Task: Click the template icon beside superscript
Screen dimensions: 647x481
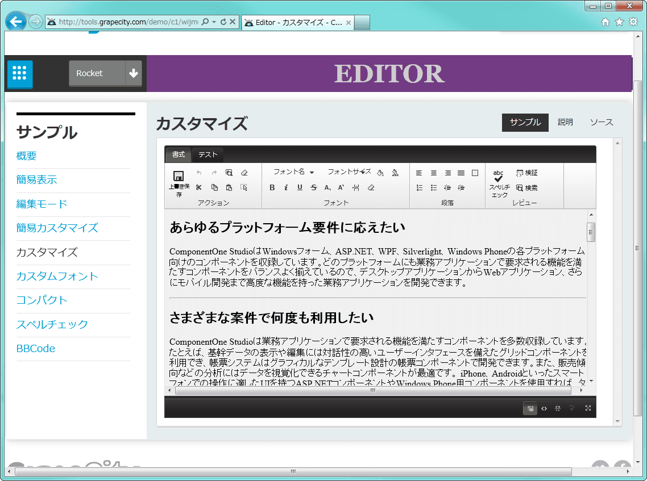Action: coord(356,187)
